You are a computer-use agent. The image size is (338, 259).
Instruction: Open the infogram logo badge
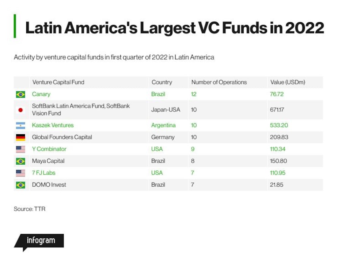coord(39,242)
